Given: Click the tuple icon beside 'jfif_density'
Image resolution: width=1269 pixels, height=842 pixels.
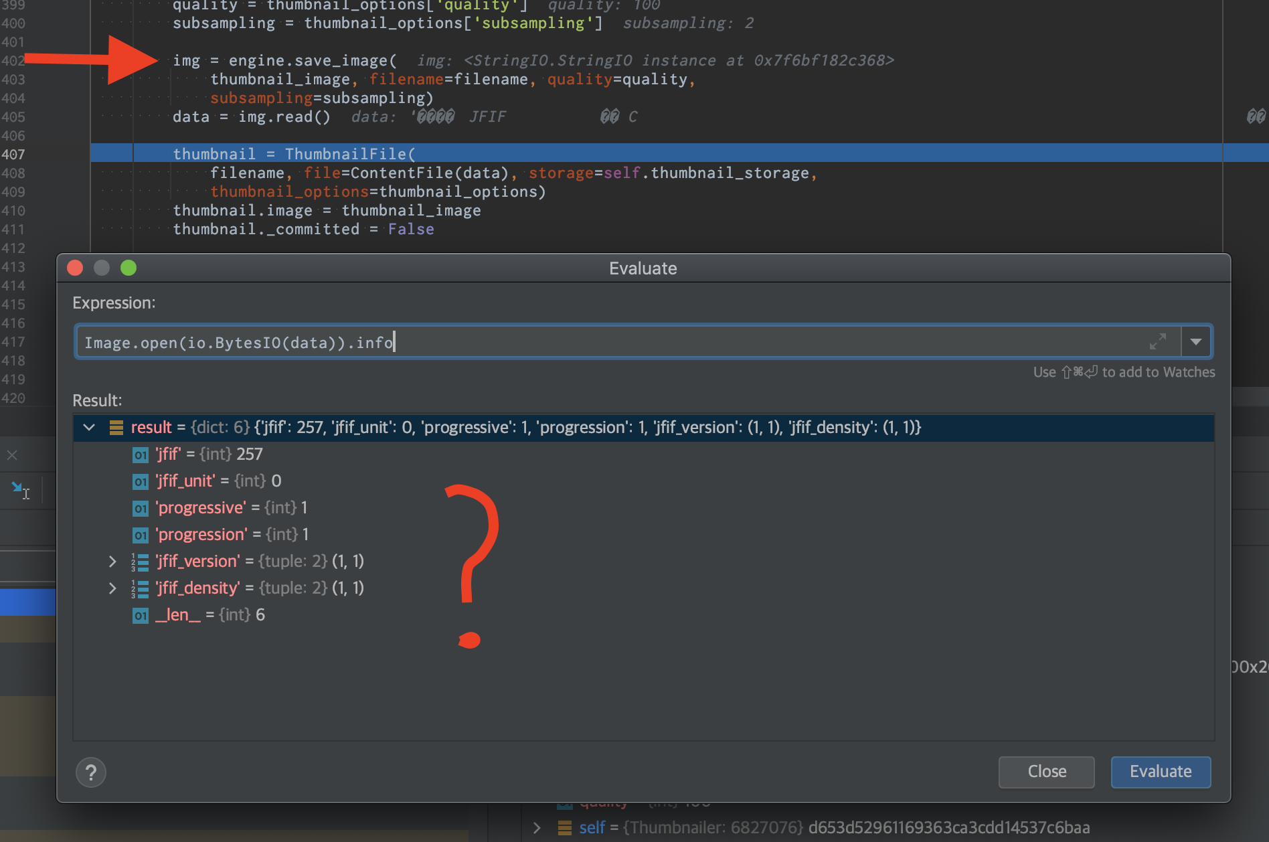Looking at the screenshot, I should coord(140,588).
